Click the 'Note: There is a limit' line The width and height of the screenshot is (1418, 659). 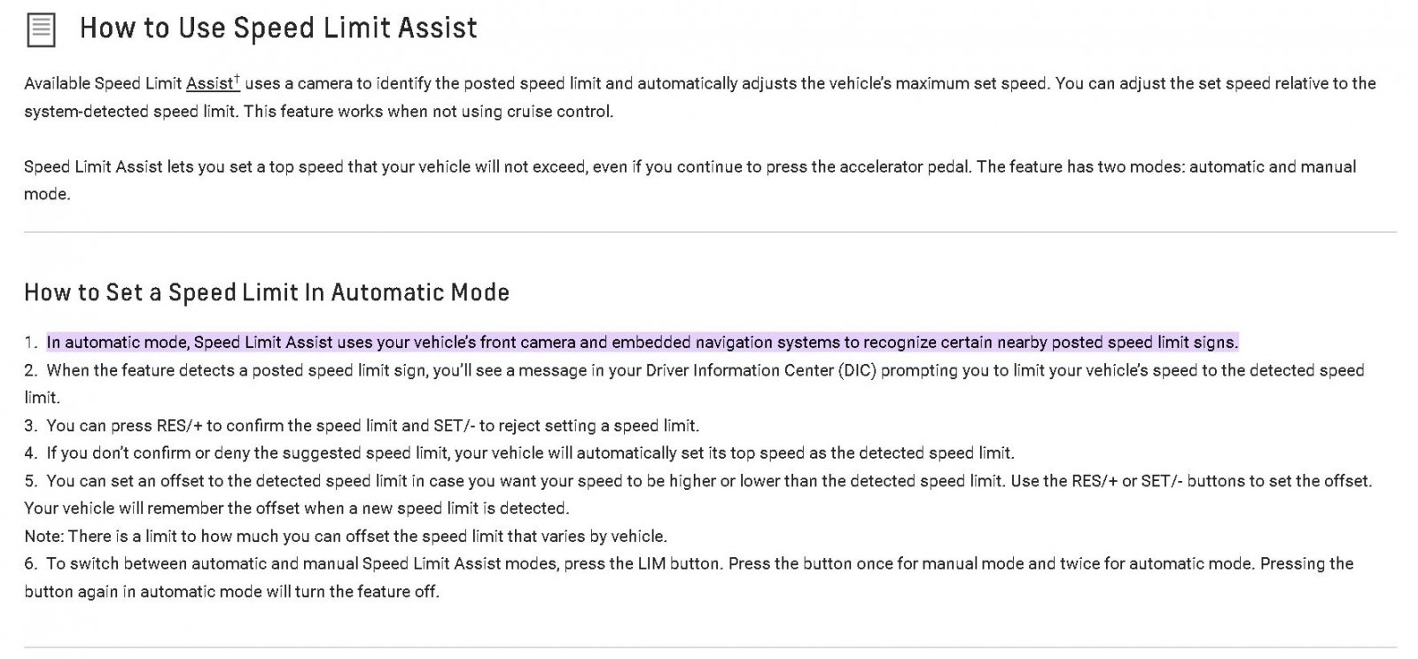346,537
